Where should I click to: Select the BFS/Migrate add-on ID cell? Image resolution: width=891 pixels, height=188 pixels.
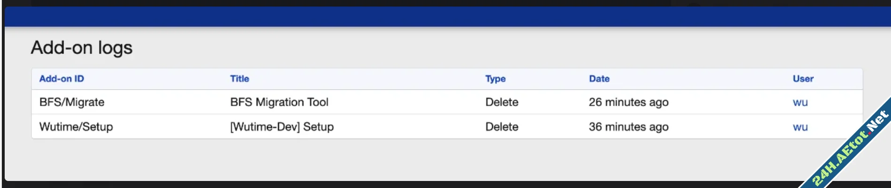click(72, 102)
